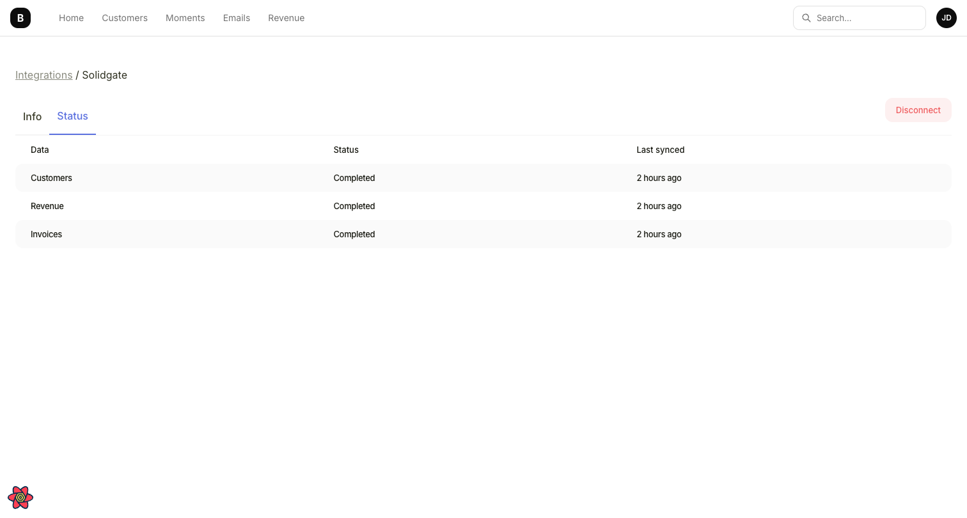The image size is (967, 518).
Task: Click the B brand logo
Action: tap(20, 17)
